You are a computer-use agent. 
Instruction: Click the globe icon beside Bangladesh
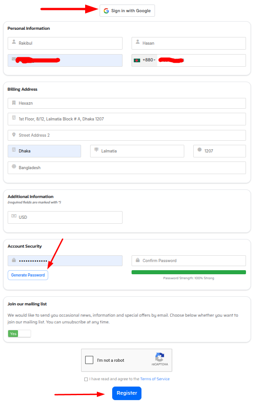(14, 166)
